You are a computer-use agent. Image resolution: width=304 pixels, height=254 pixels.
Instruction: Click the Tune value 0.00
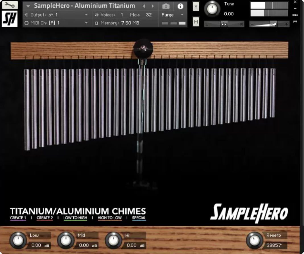point(229,14)
